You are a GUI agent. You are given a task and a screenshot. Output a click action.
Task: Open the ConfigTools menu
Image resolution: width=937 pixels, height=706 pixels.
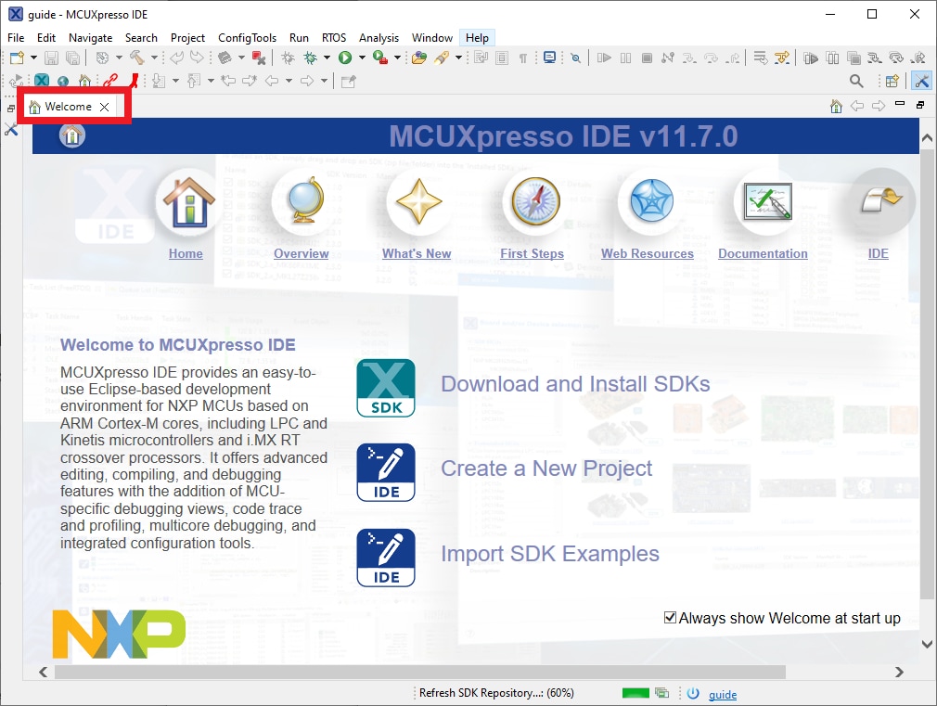247,38
